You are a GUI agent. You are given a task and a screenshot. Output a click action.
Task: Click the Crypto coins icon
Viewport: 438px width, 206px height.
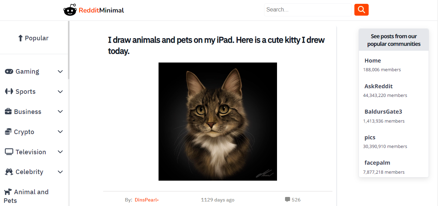[x=8, y=132]
